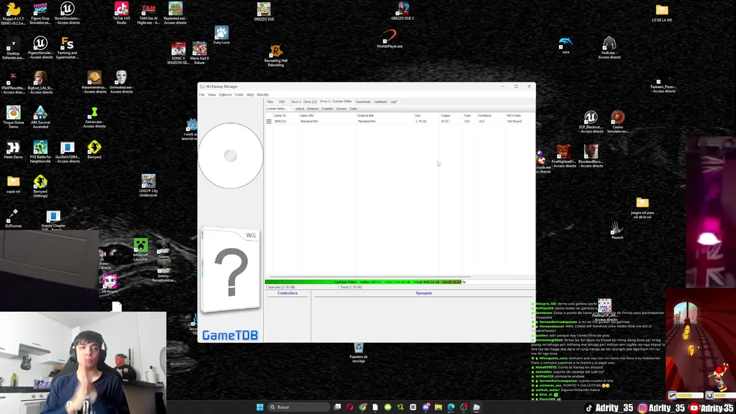Click the Controllers panel header
This screenshot has height=414, width=736.
(287, 293)
